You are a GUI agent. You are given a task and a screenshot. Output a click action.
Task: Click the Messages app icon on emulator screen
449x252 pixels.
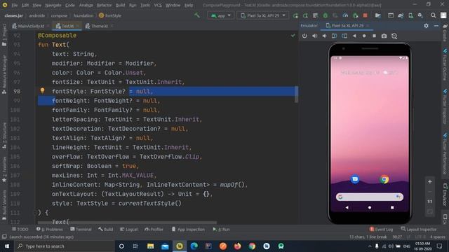tap(355, 179)
